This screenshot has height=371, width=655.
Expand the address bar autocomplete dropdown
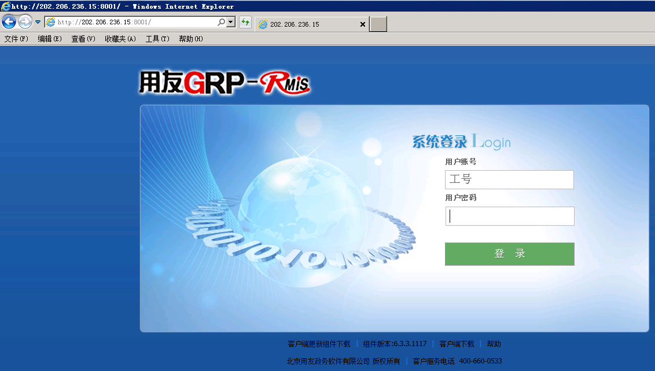point(231,23)
